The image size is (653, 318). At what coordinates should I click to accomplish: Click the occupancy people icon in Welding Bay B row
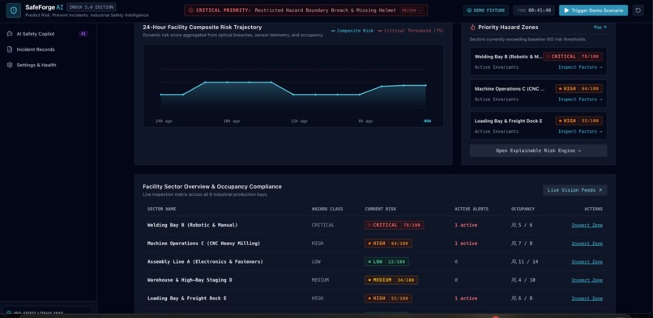click(x=514, y=225)
